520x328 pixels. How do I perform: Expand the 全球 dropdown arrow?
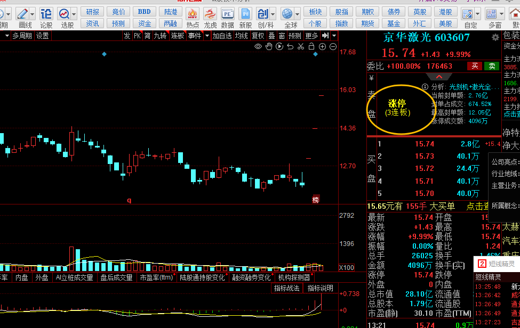297,14
